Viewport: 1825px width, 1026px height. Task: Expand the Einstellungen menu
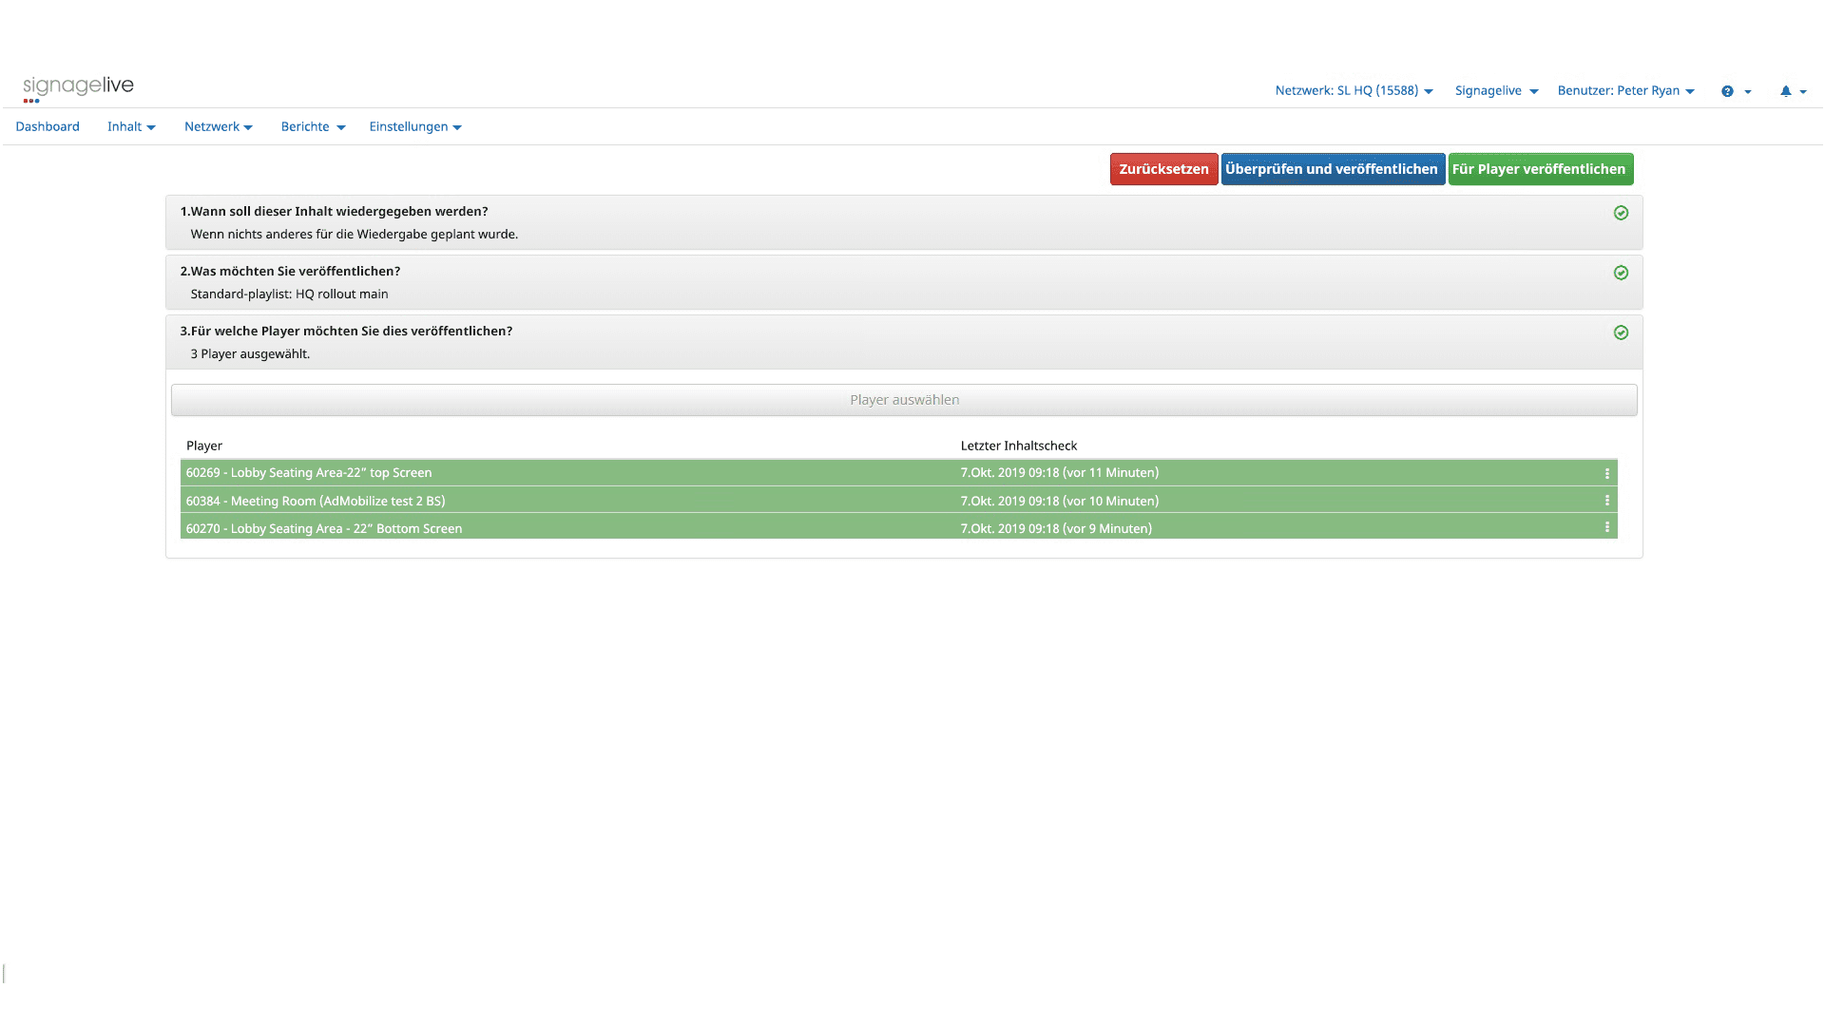click(414, 126)
